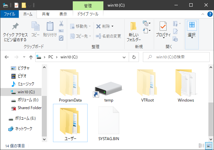Select the ユーザー folder

pos(70,123)
